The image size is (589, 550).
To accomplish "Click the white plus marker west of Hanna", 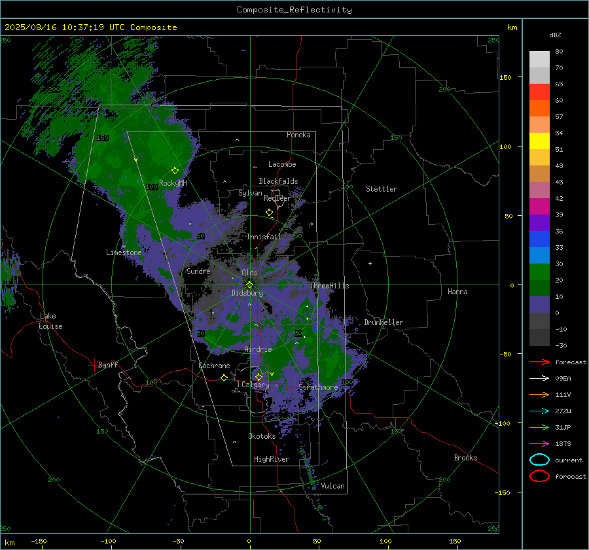I will point(370,263).
